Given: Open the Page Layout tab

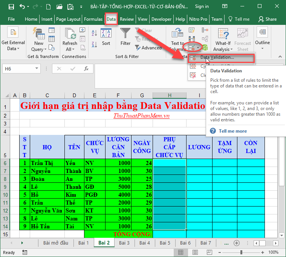Looking at the screenshot, I should 68,19.
